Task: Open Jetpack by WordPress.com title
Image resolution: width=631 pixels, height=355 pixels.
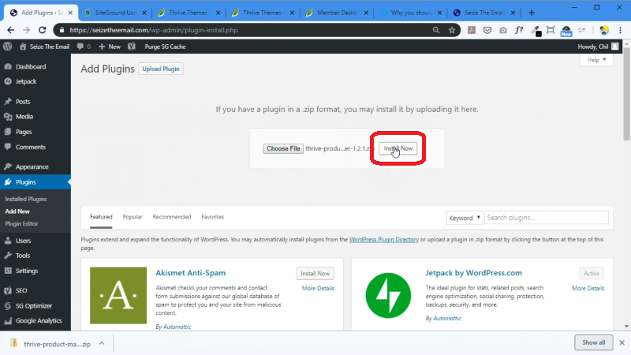Action: 474,273
